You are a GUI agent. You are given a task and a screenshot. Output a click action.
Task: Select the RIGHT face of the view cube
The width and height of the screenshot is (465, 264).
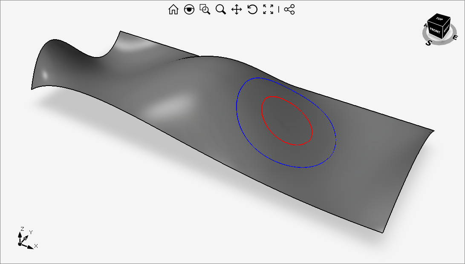[x=446, y=31]
